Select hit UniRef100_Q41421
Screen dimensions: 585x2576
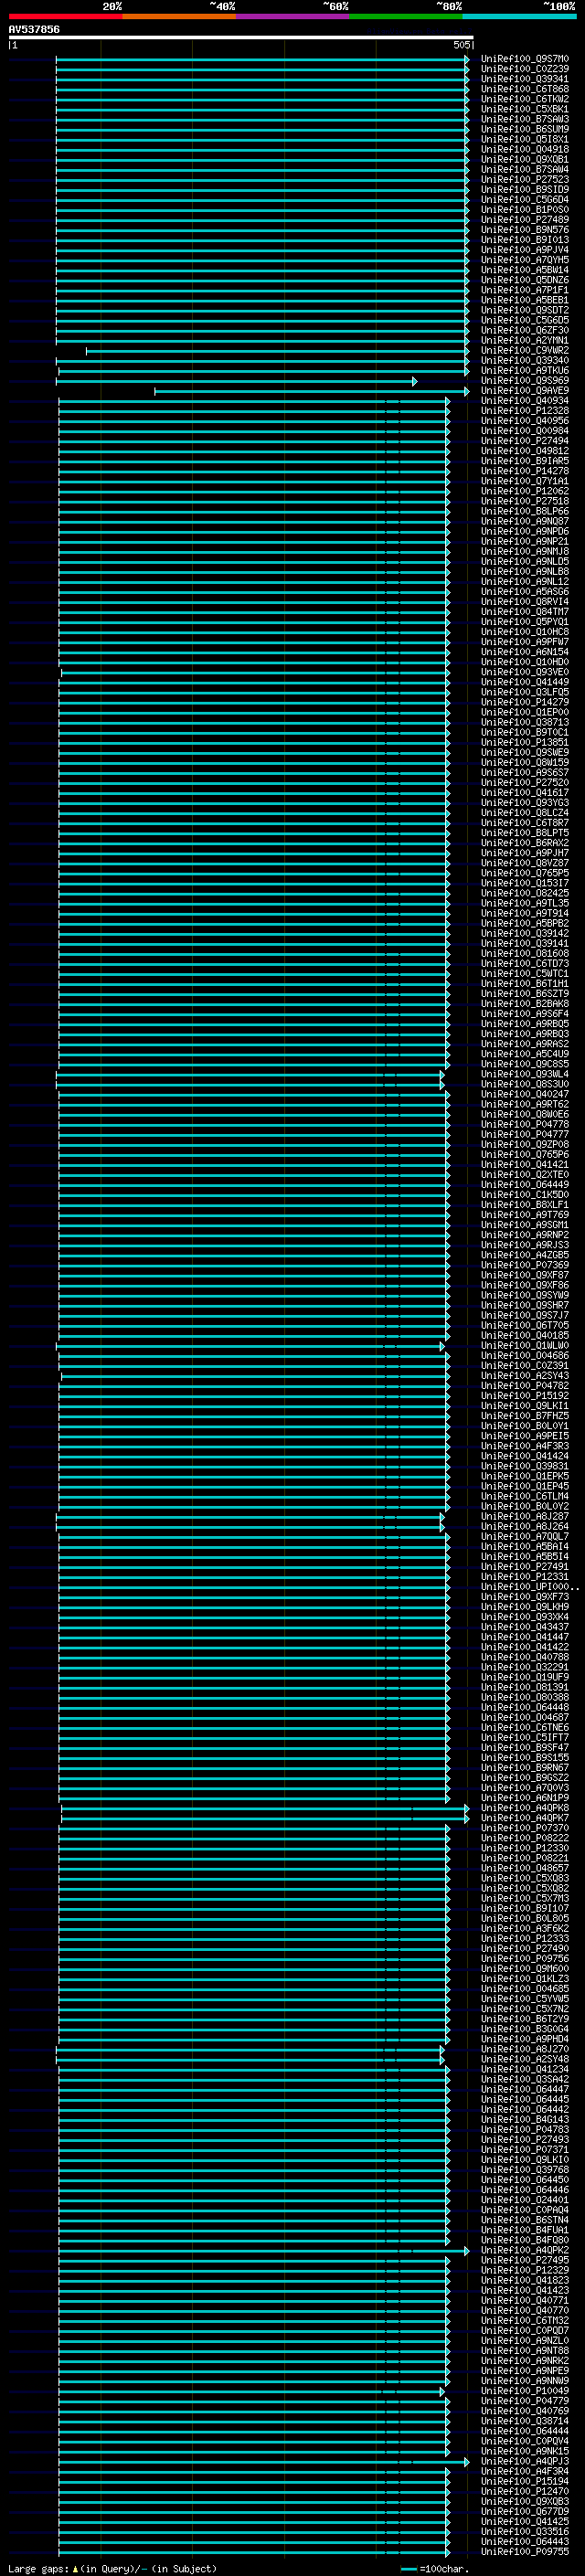point(524,1164)
